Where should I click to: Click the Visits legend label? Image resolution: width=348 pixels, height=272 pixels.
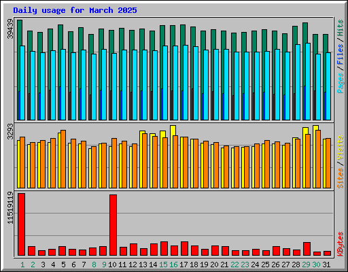coord(340,148)
